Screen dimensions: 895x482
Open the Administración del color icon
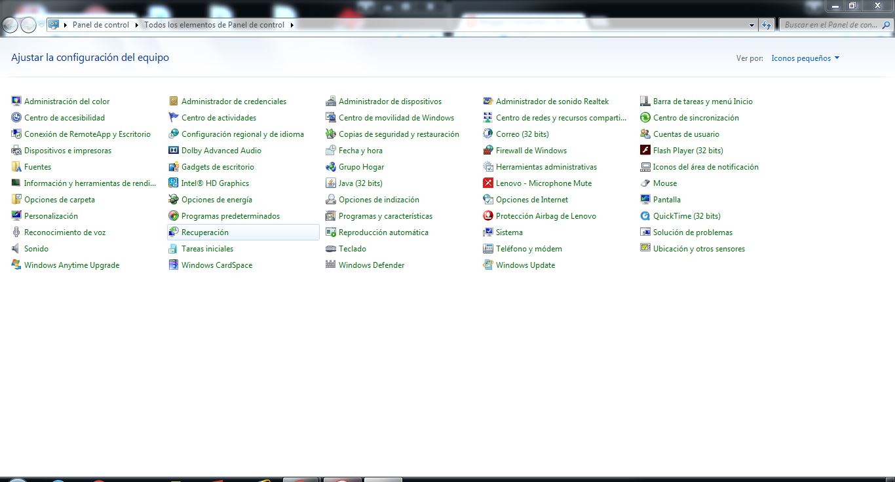(16, 101)
